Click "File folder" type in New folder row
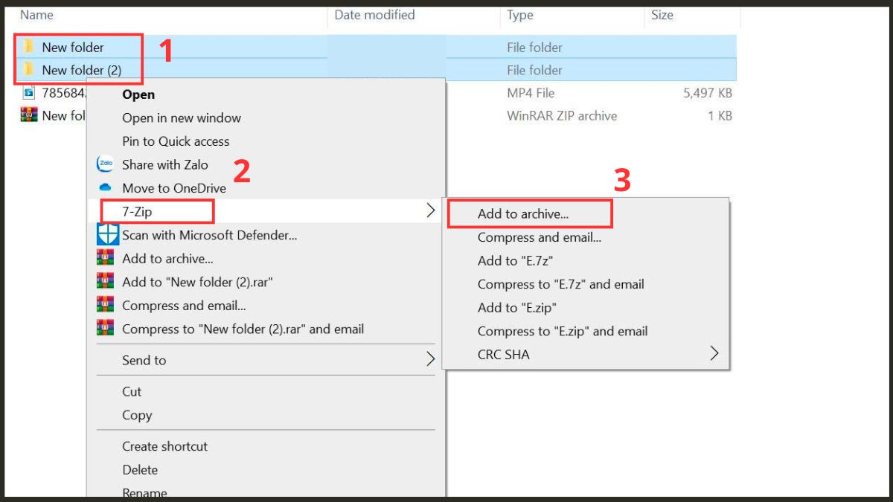893x502 pixels. tap(534, 47)
